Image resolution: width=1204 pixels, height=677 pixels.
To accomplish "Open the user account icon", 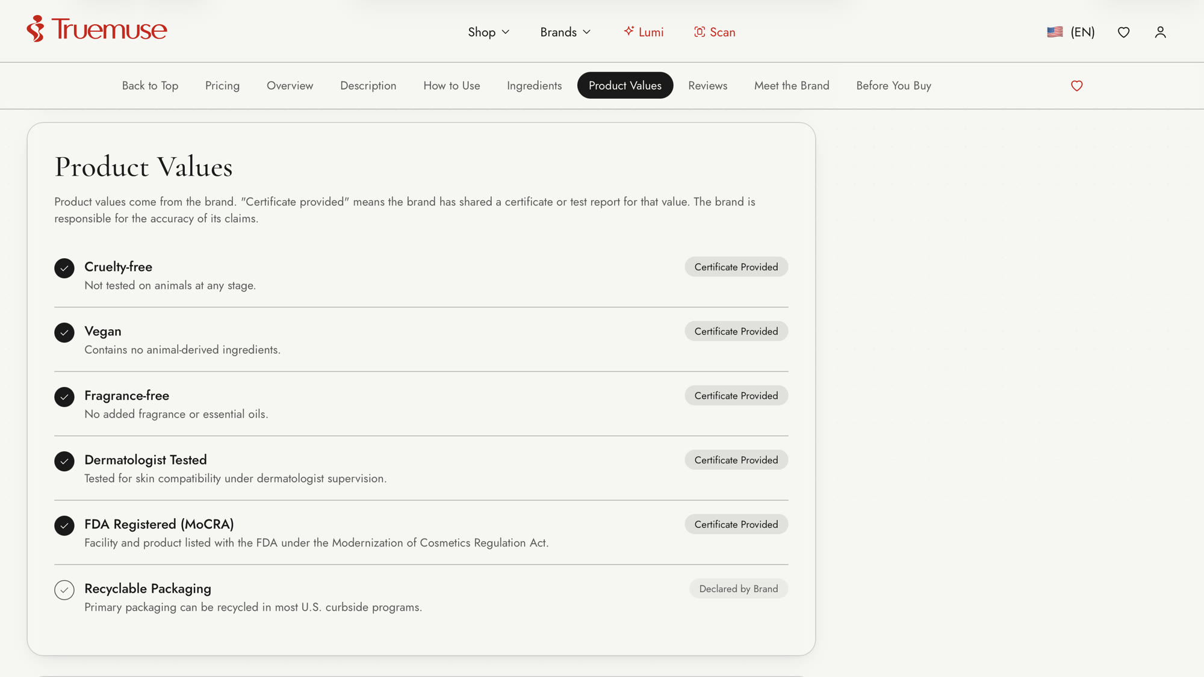I will coord(1160,32).
